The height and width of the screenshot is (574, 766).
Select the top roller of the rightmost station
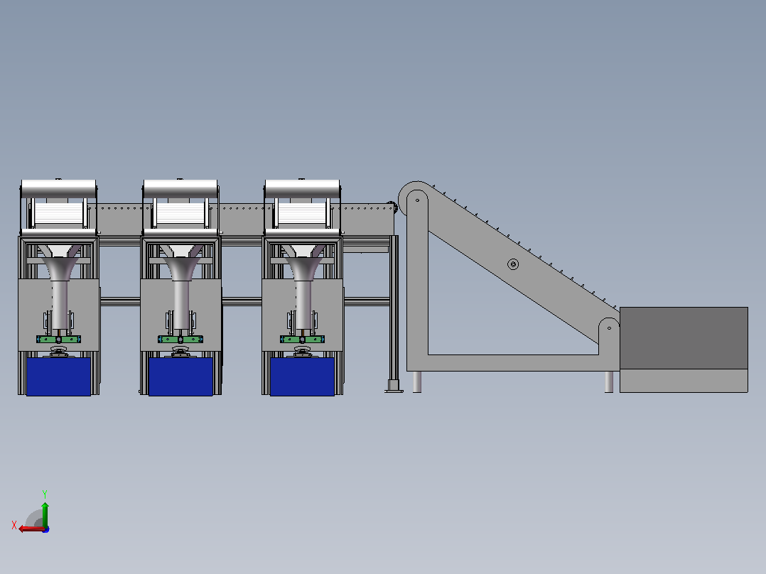pos(303,188)
